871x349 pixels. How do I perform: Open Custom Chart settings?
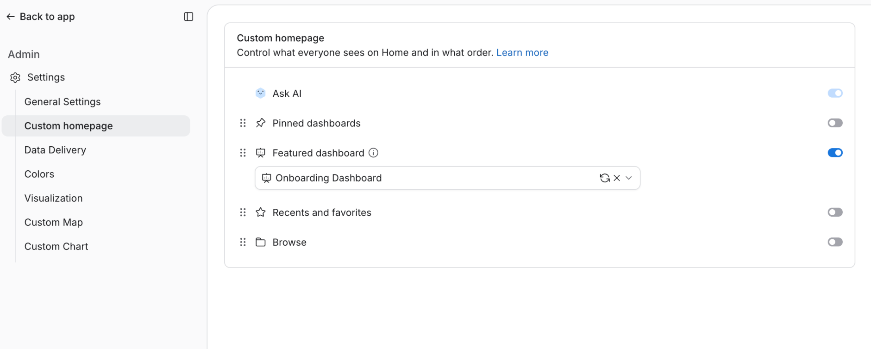[56, 246]
